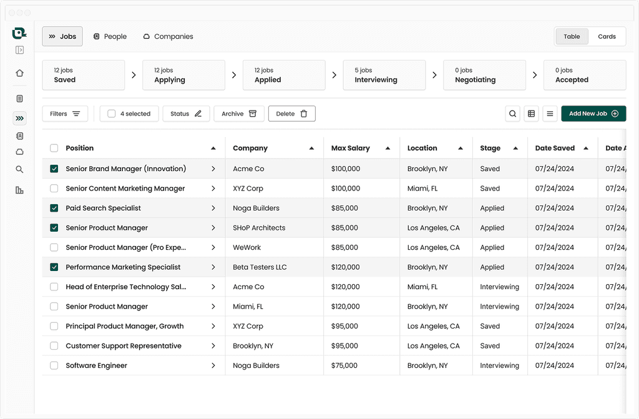Switch to the Cards view
This screenshot has width=639, height=419.
tap(607, 36)
